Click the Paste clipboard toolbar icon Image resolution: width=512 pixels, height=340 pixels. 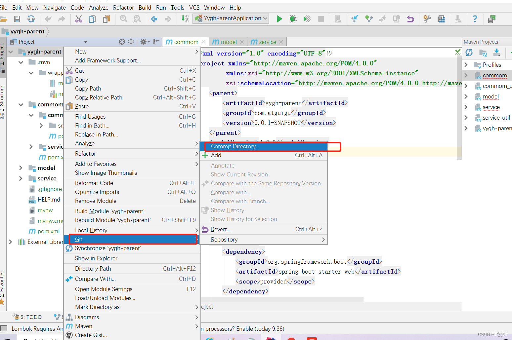tap(107, 19)
